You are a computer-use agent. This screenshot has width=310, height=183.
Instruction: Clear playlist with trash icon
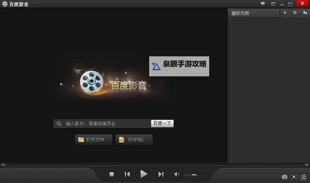pyautogui.click(x=295, y=13)
